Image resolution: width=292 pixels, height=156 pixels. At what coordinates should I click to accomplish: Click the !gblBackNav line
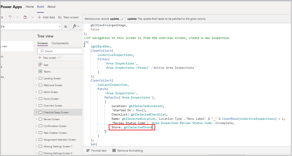click(101, 46)
